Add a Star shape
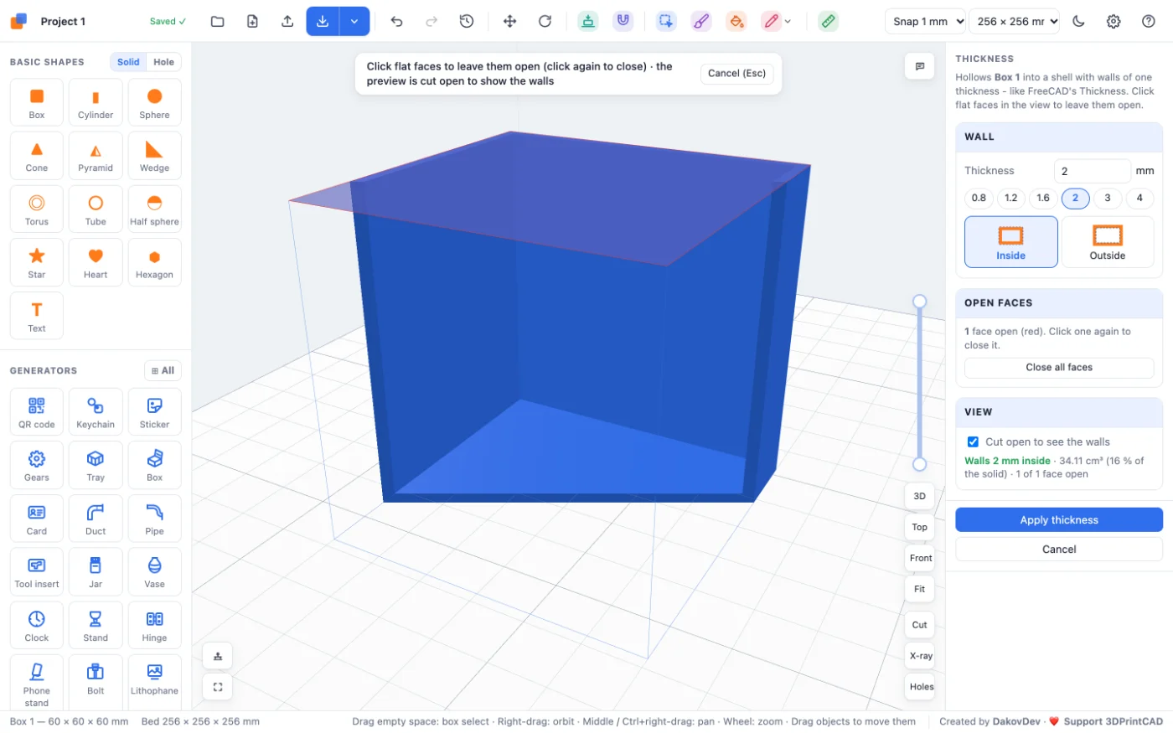 pyautogui.click(x=37, y=262)
